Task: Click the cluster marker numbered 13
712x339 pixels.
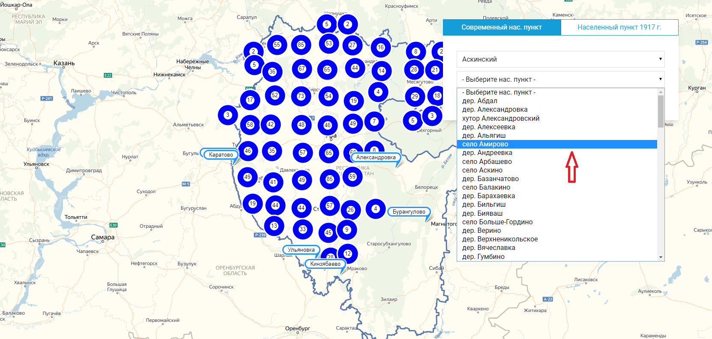Action: click(274, 226)
